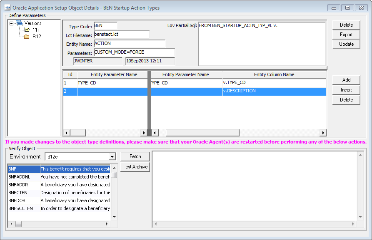Select row Id 2 cell
The image size is (372, 240).
click(x=70, y=91)
